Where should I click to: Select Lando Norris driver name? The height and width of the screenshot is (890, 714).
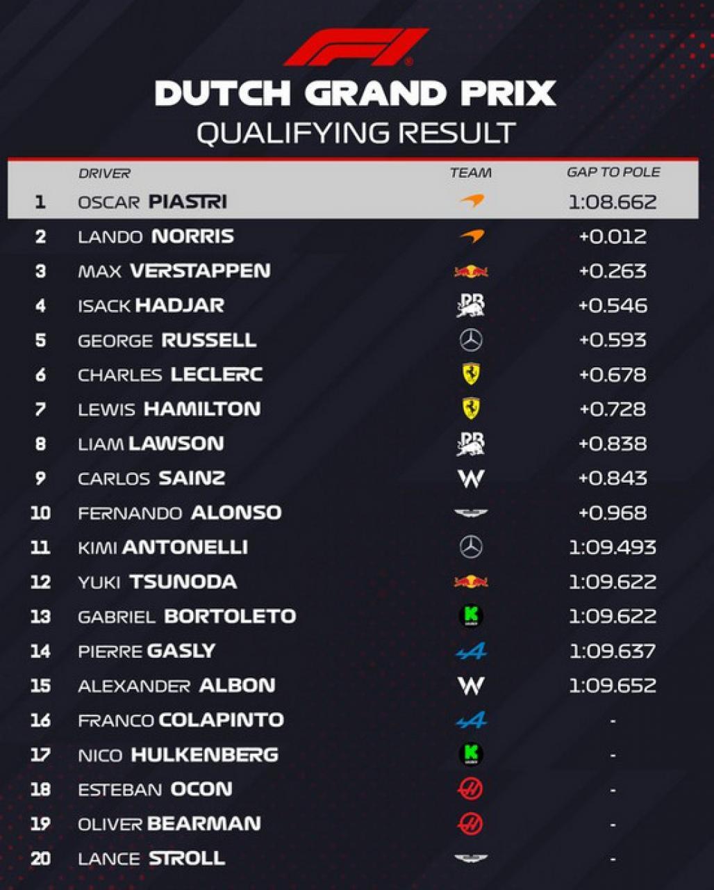tap(156, 236)
